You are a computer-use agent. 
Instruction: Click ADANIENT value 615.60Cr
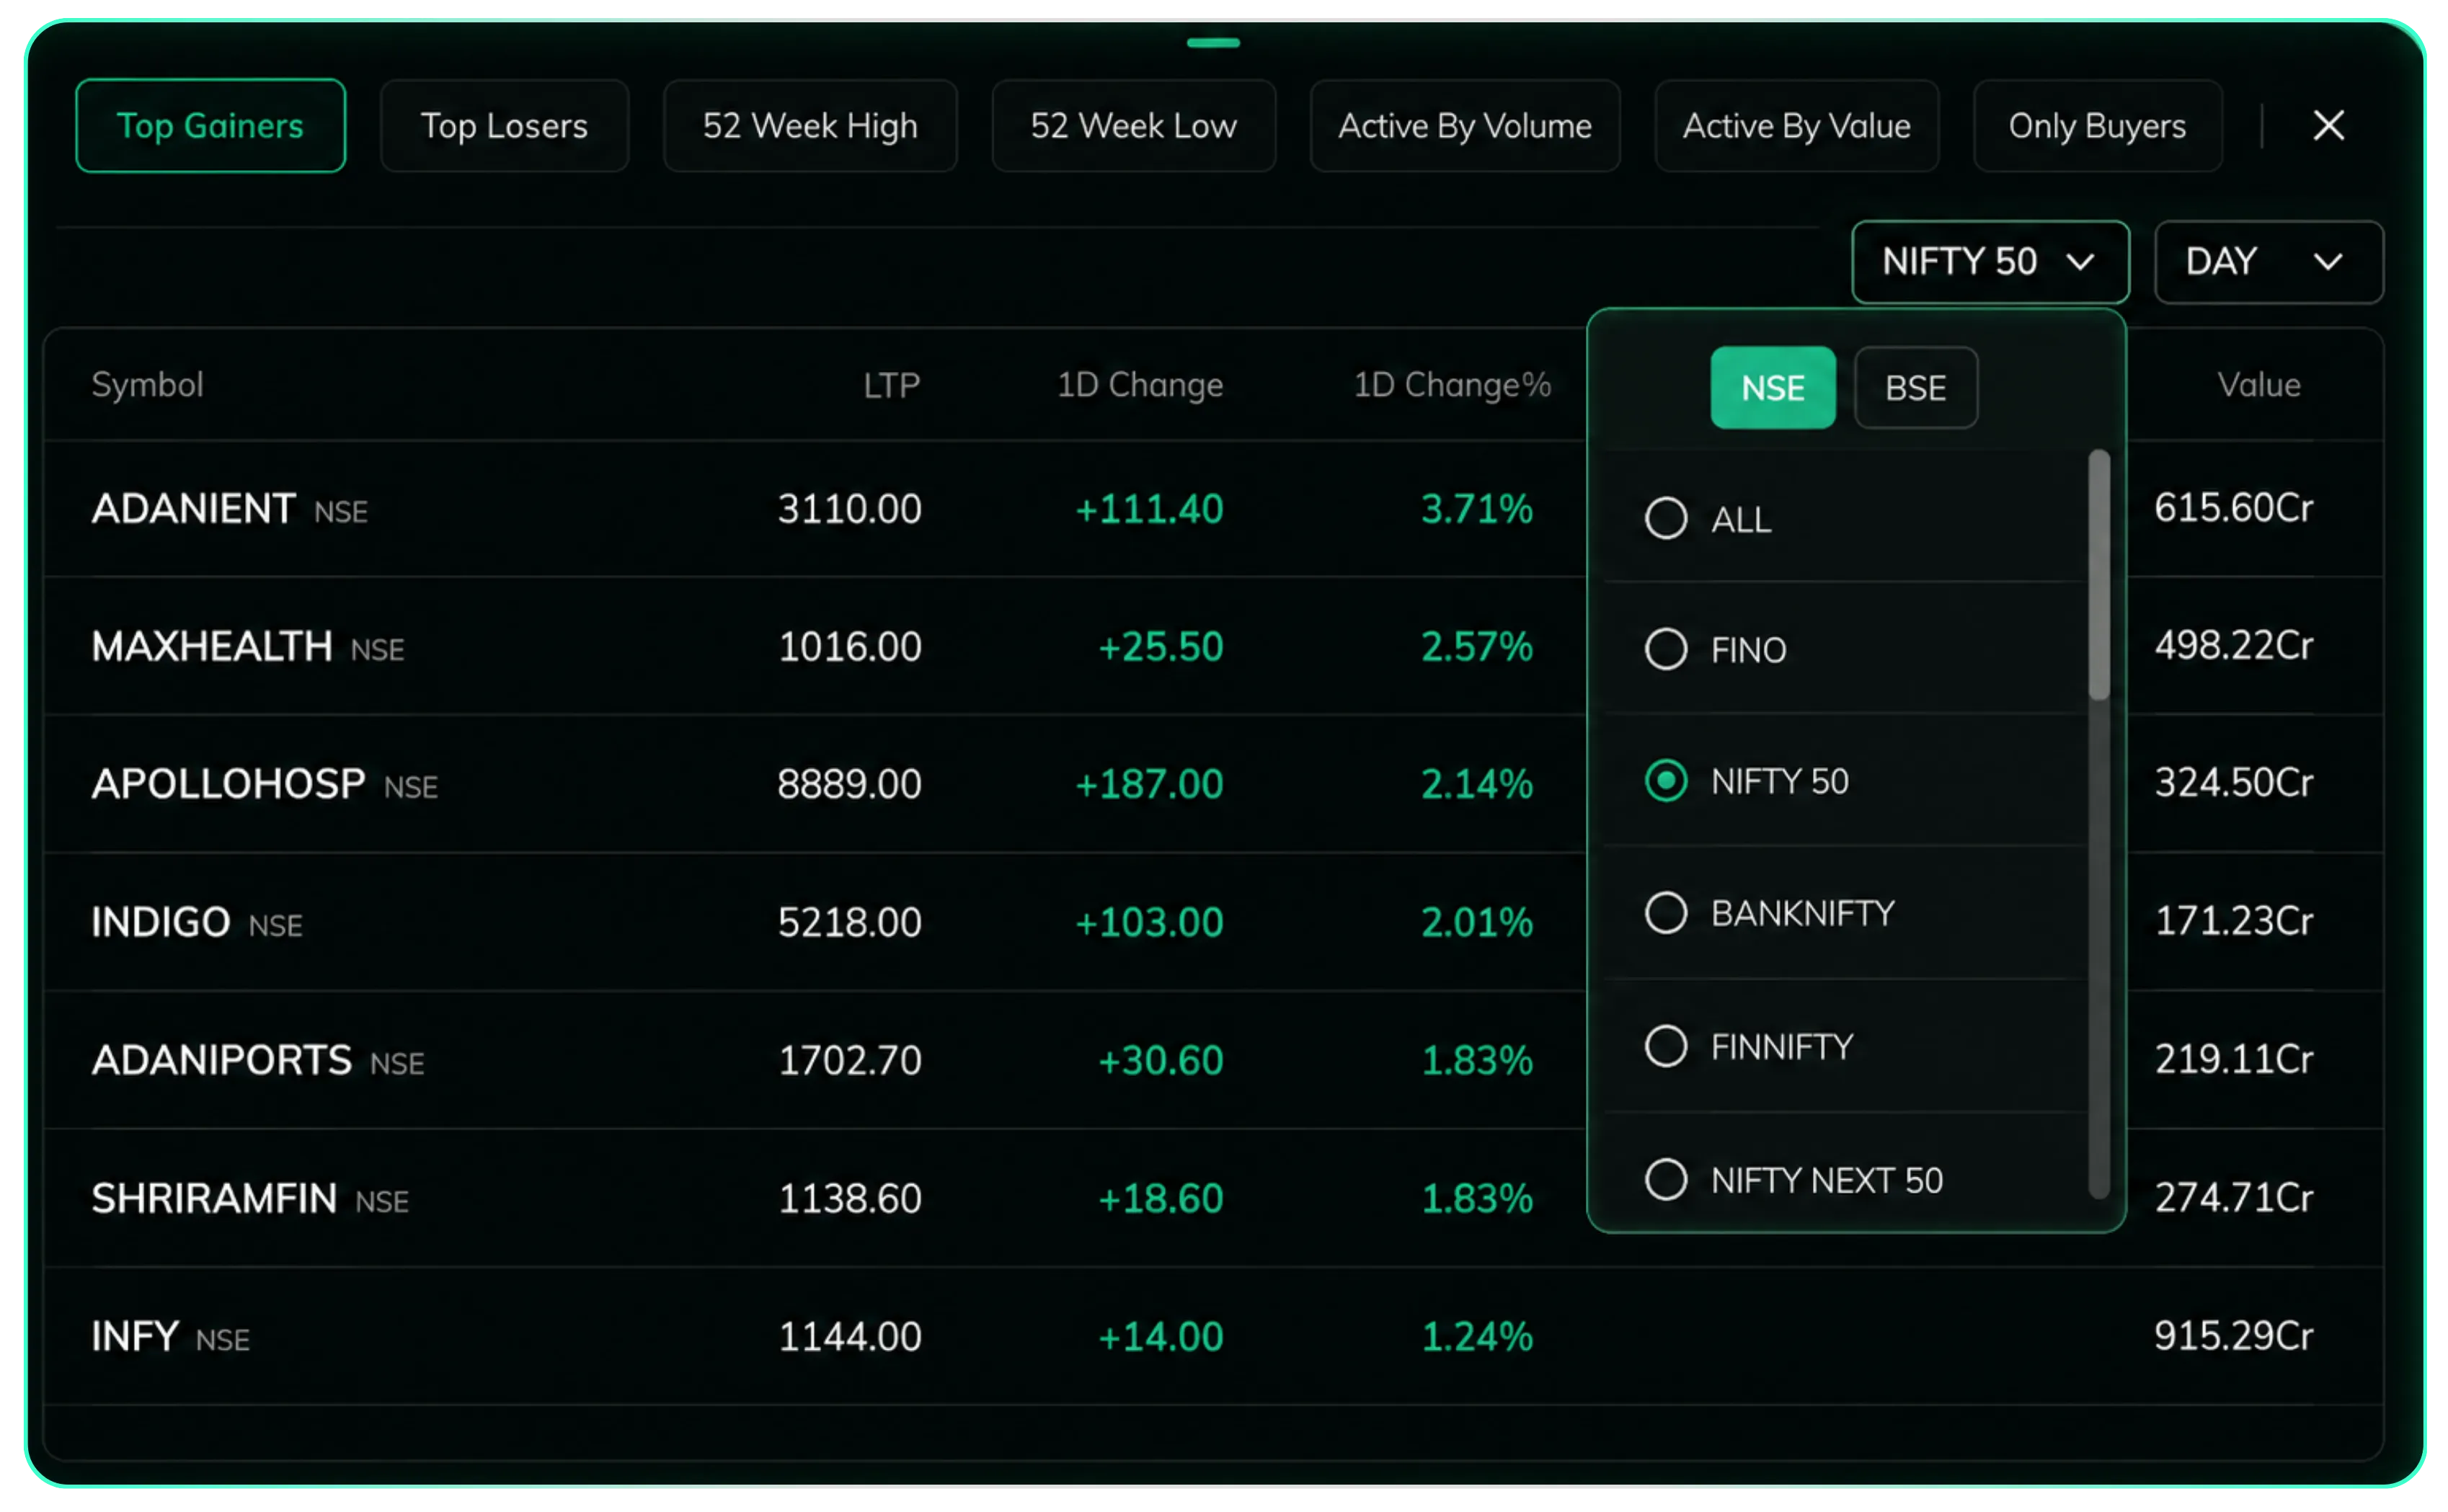click(2233, 508)
